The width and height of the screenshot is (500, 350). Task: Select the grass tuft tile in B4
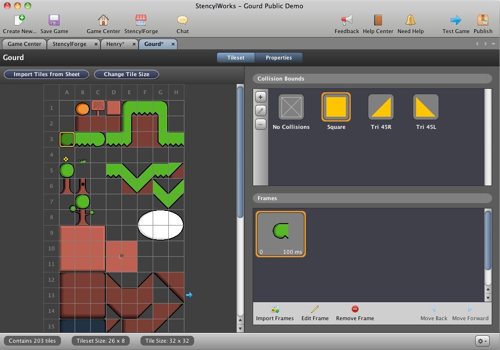tap(82, 155)
